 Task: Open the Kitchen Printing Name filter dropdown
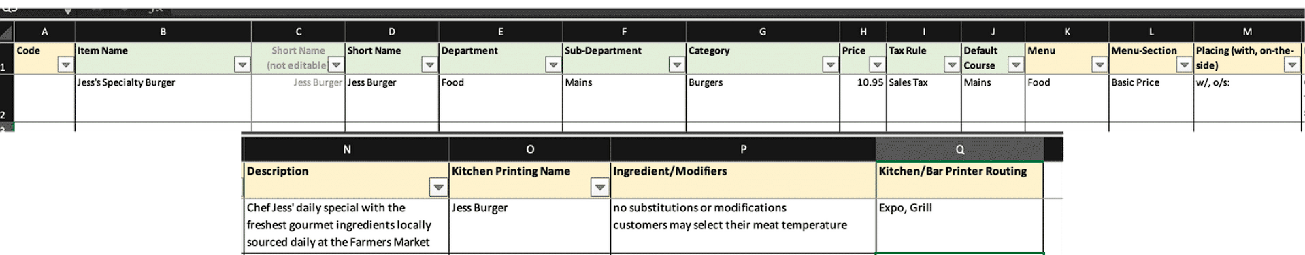[x=599, y=187]
